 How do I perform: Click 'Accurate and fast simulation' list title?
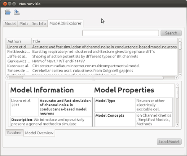(x=105, y=47)
